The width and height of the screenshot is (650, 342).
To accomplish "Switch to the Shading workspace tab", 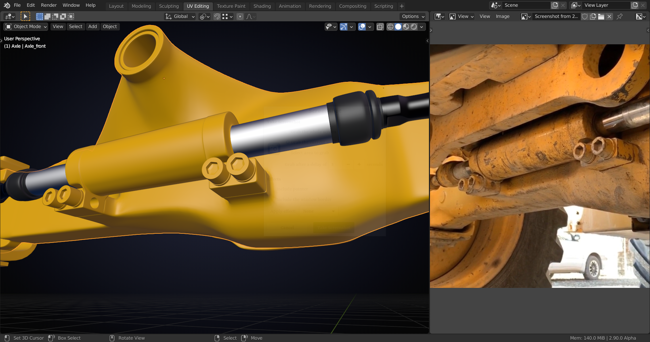I will (262, 6).
